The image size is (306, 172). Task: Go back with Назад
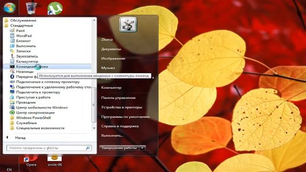[20, 138]
